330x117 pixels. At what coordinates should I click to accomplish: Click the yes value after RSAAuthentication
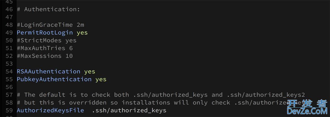click(x=90, y=71)
